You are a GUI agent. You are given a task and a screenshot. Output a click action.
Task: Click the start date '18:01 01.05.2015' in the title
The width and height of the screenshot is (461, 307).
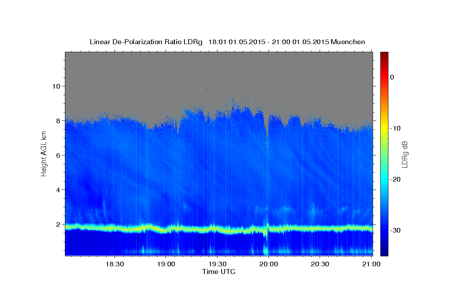tap(236, 42)
